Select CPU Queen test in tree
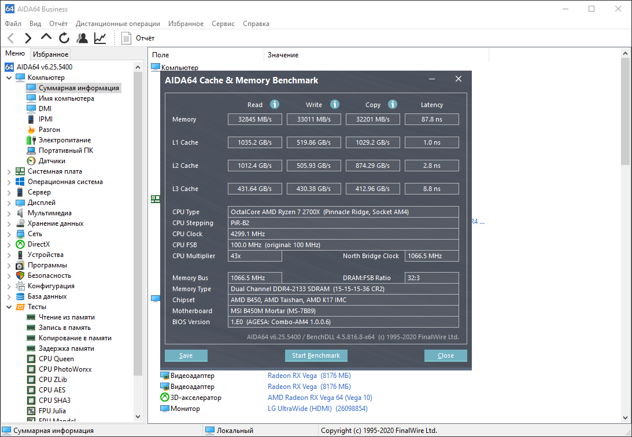 [56, 359]
